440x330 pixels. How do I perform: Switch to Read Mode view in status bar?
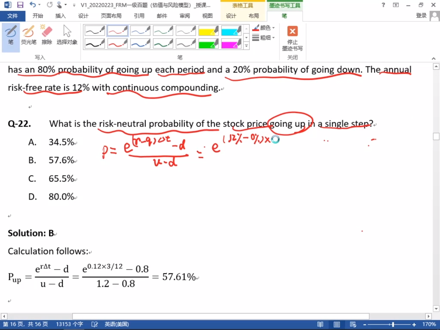tap(320, 324)
